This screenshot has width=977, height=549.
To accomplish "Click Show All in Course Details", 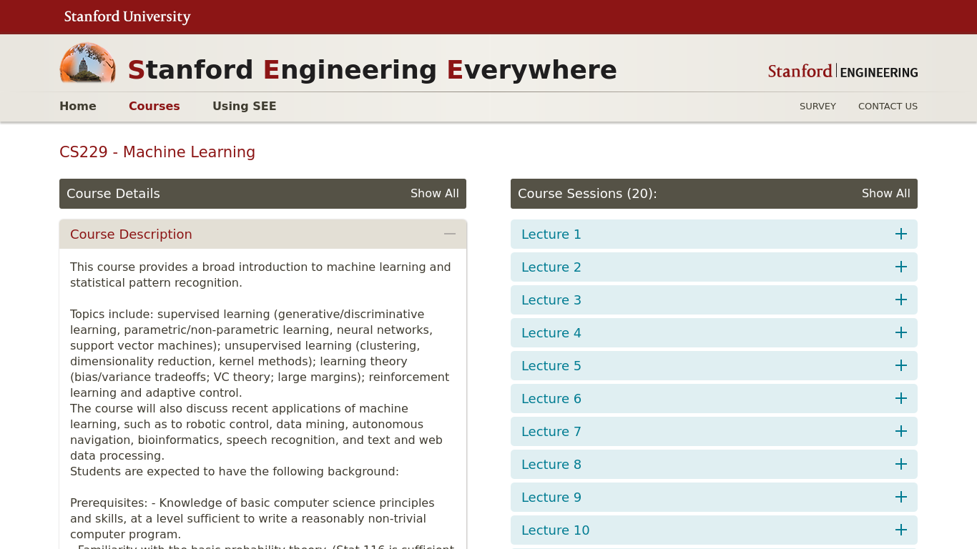I will [x=435, y=193].
